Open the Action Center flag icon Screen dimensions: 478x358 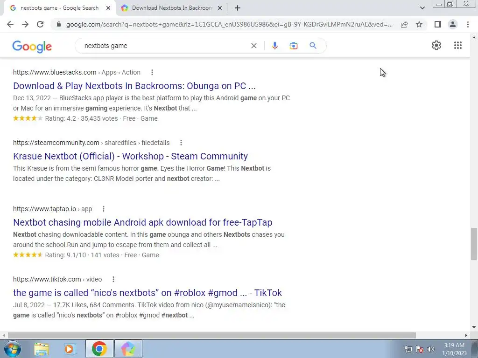[420, 349]
